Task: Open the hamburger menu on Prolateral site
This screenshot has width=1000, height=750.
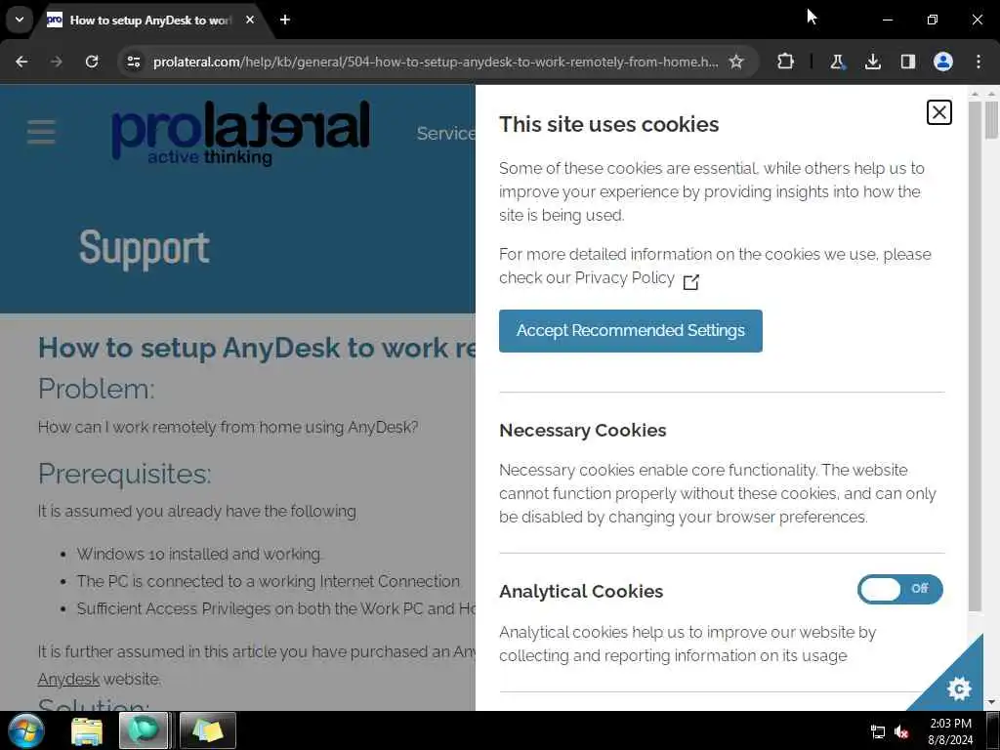Action: coord(41,132)
